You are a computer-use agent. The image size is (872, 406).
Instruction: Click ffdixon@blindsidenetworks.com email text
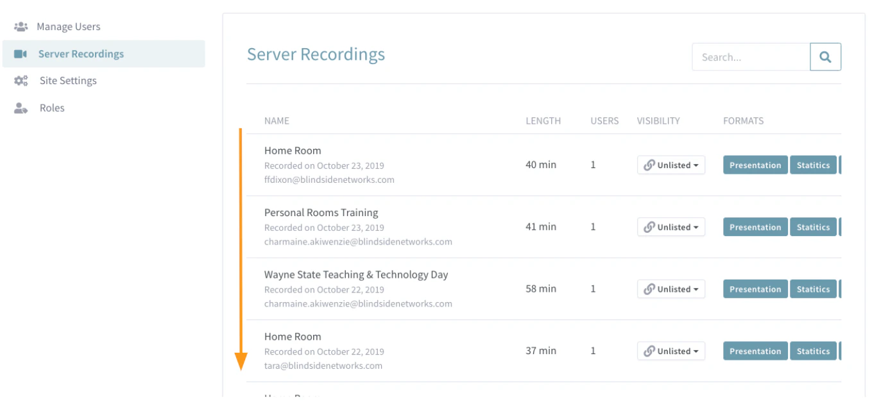(x=329, y=180)
